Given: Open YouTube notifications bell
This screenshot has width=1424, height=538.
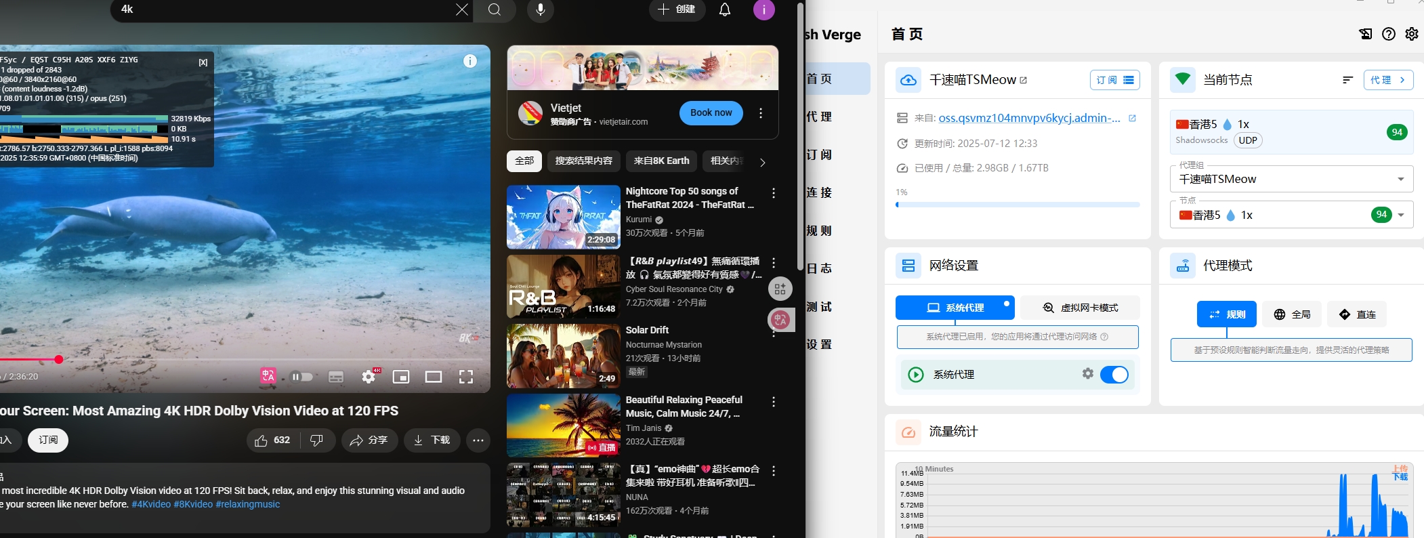Looking at the screenshot, I should [725, 9].
